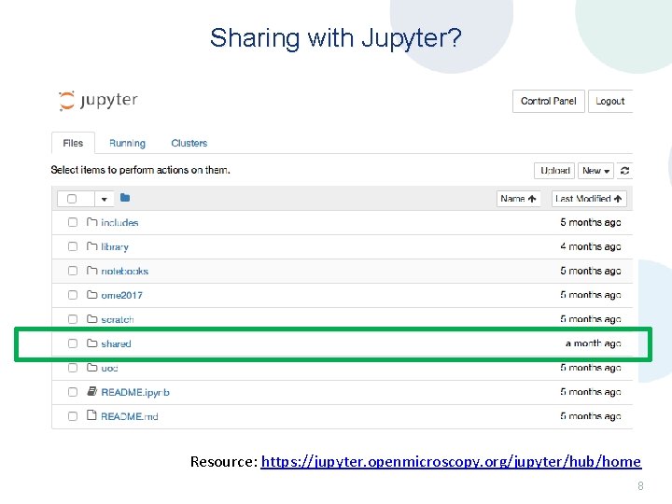This screenshot has width=672, height=504.
Task: Check the box for the scratch folder
Action: (73, 319)
